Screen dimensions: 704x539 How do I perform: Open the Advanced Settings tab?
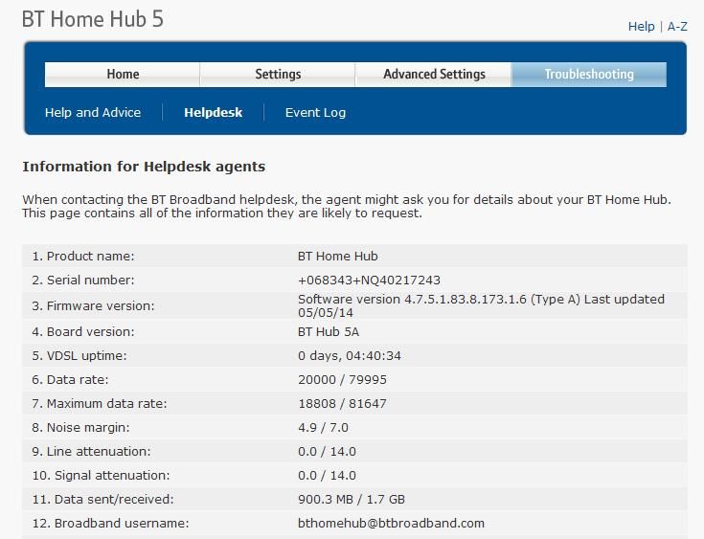[x=434, y=75]
